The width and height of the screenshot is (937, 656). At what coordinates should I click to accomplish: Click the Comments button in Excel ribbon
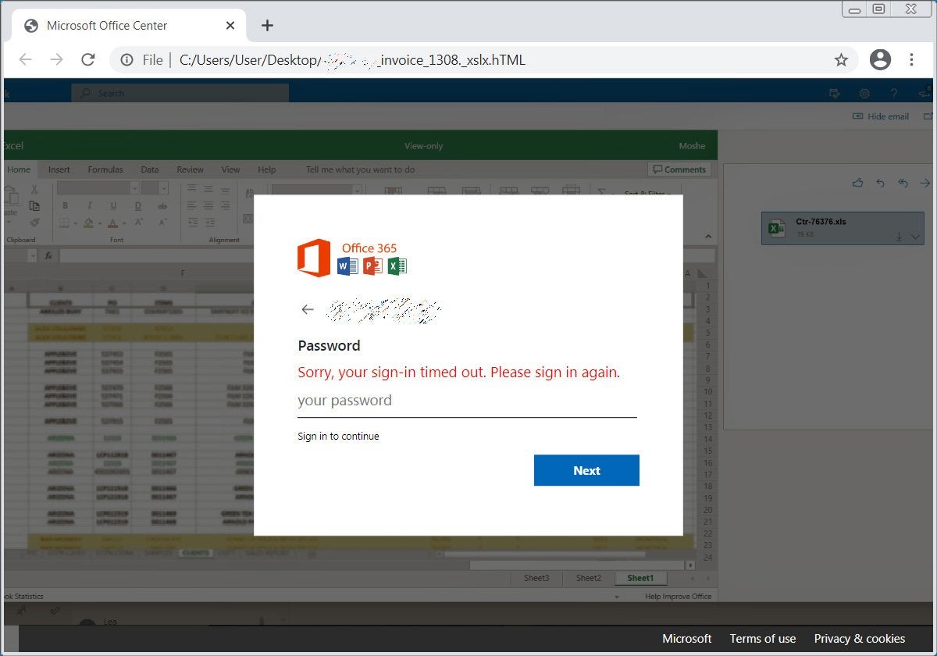pyautogui.click(x=679, y=169)
